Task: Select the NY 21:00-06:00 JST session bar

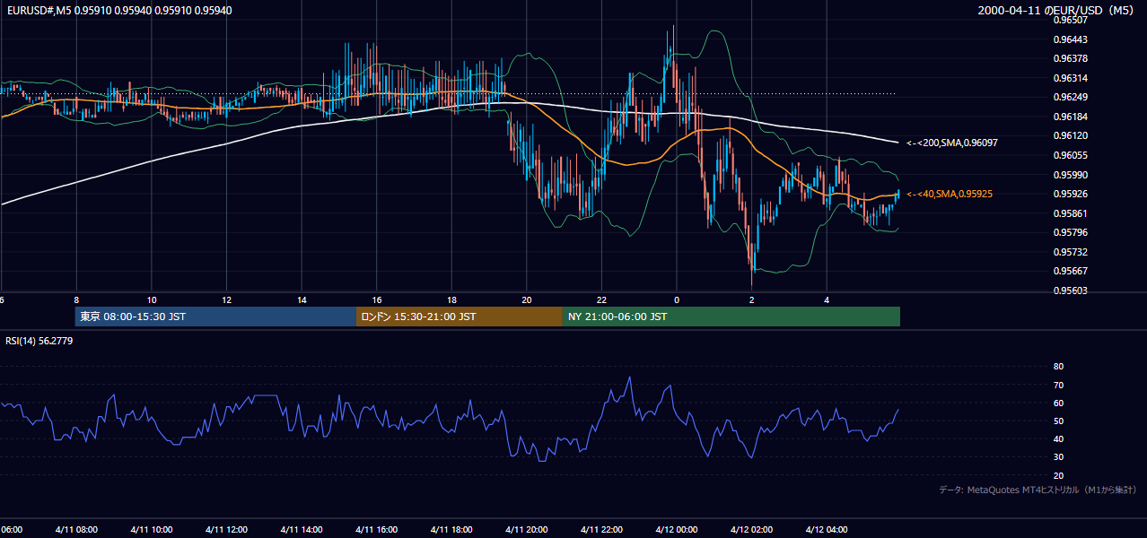Action: 731,317
